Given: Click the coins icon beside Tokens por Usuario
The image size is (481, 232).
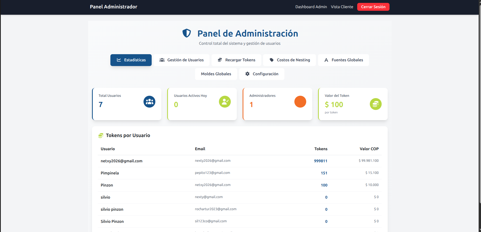Looking at the screenshot, I should pyautogui.click(x=101, y=135).
